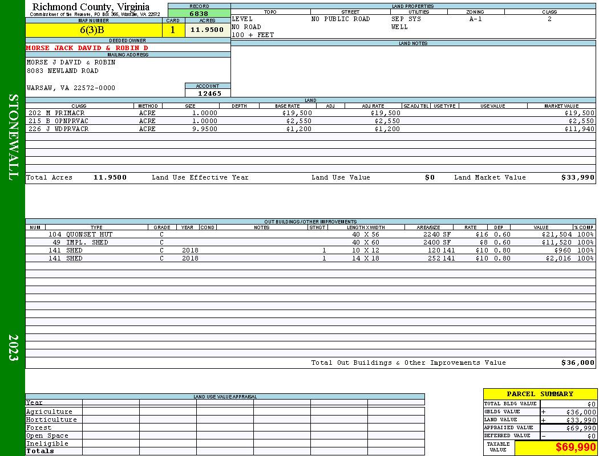Viewport: 599px width, 456px height.
Task: Click the mailing address 8083 Newland Road
Action: point(63,71)
